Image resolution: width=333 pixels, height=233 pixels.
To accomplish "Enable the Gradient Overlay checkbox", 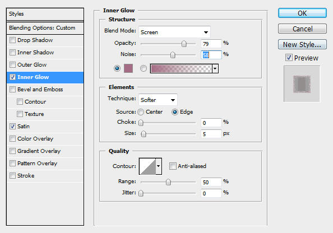I will tap(12, 151).
